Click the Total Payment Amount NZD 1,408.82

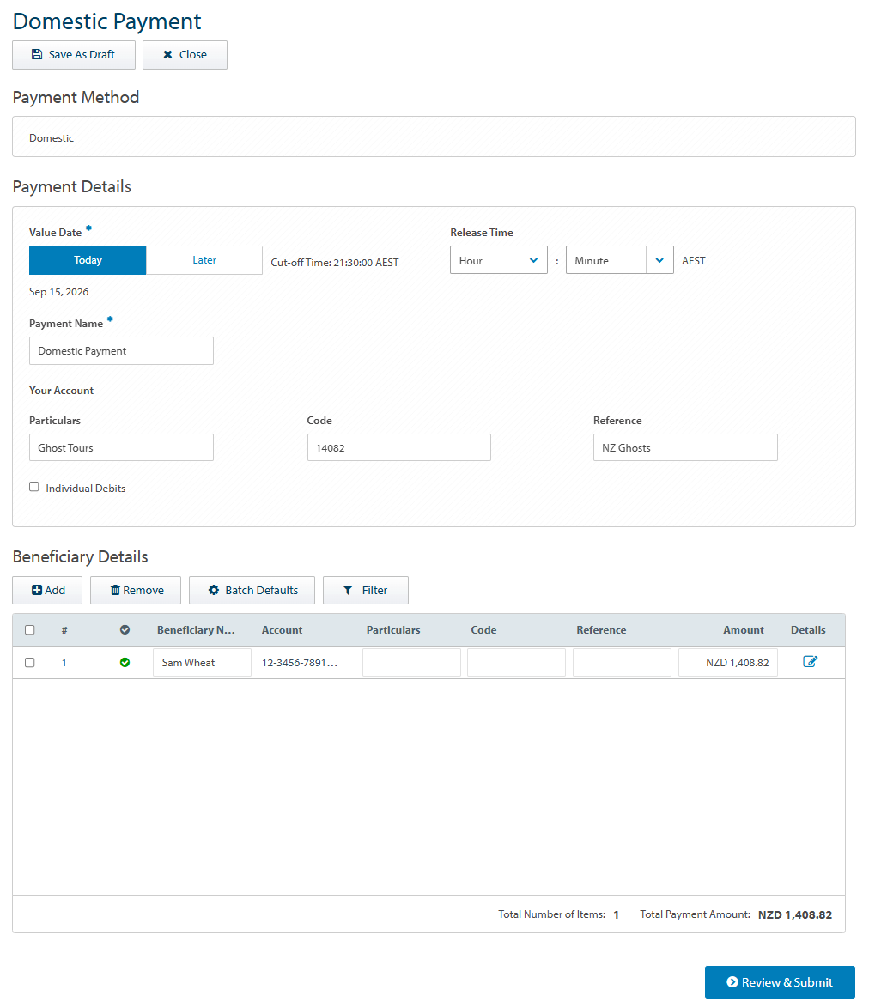[795, 914]
